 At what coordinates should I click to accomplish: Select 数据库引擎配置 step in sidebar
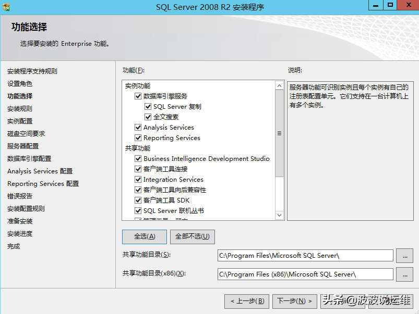point(29,159)
